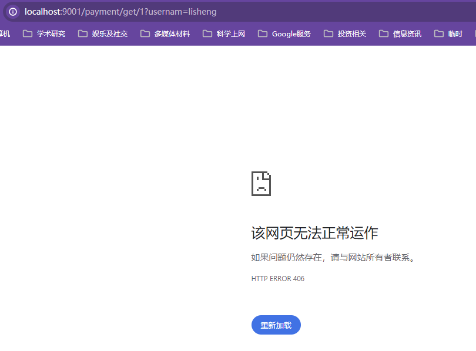Click the 该网页无法正常运作 heading
476x351 pixels.
314,233
